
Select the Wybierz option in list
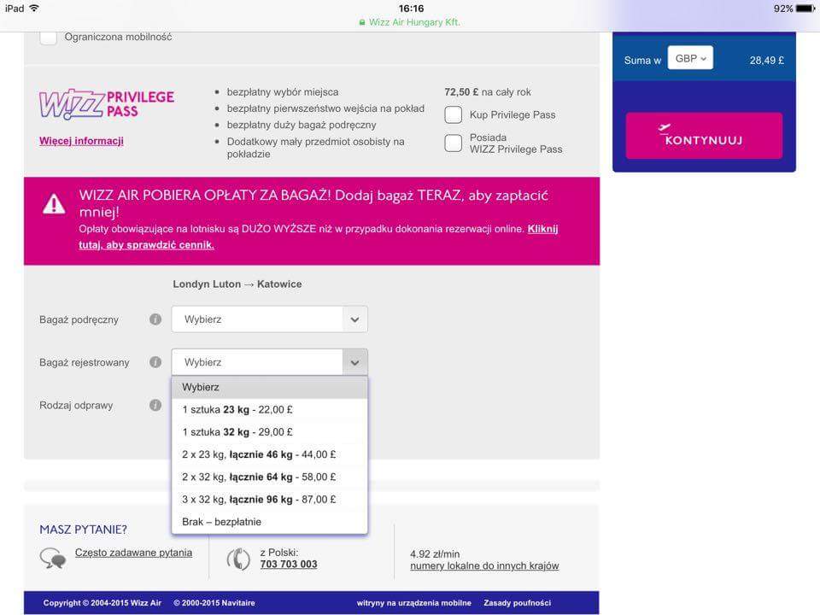coord(269,388)
